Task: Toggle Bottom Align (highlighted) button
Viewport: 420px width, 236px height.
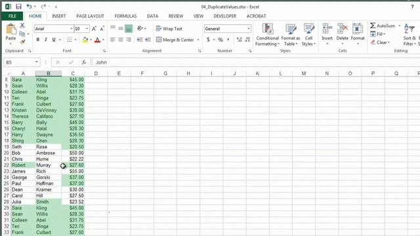Action: pos(129,28)
